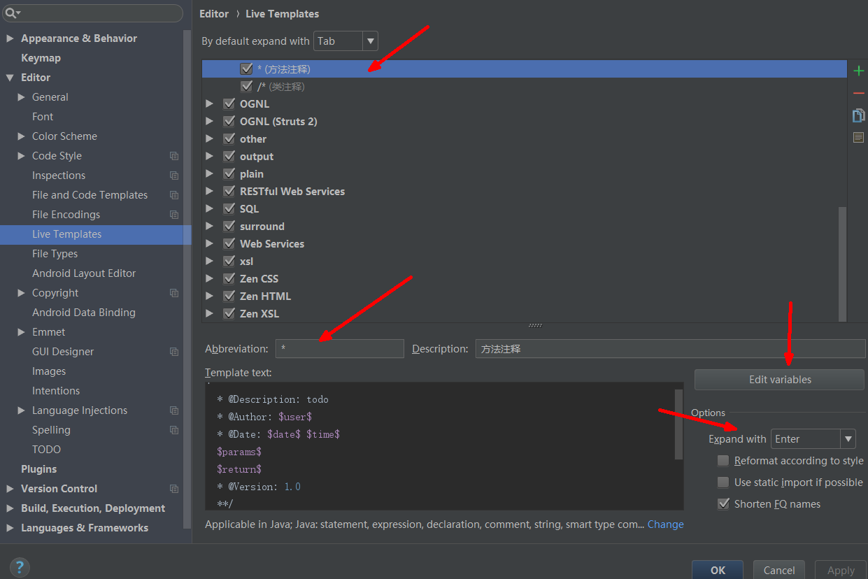This screenshot has height=579, width=868.
Task: Click per-project icon beside Spelling
Action: [x=174, y=430]
